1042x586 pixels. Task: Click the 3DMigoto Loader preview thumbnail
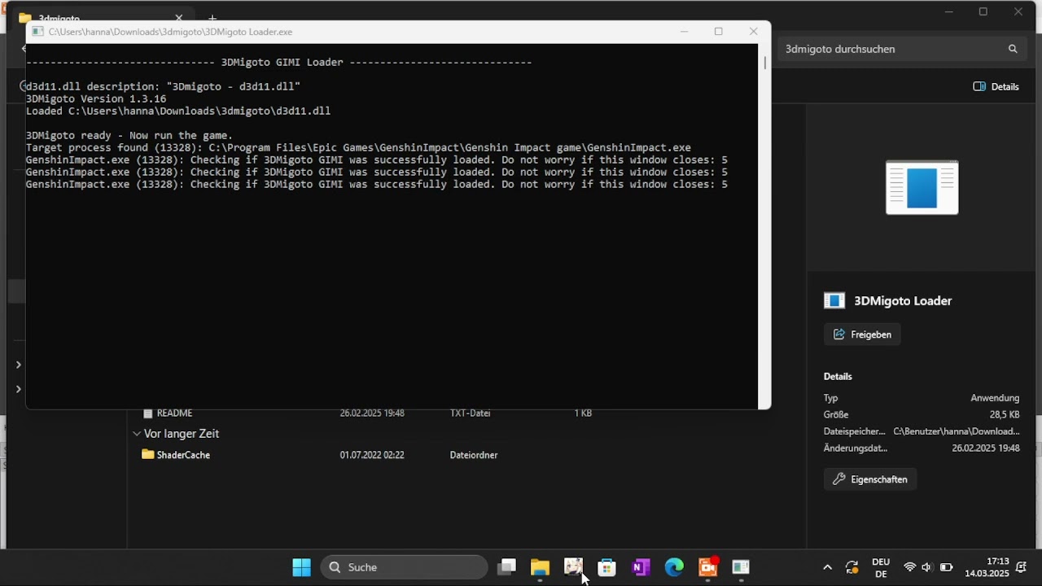pos(922,188)
